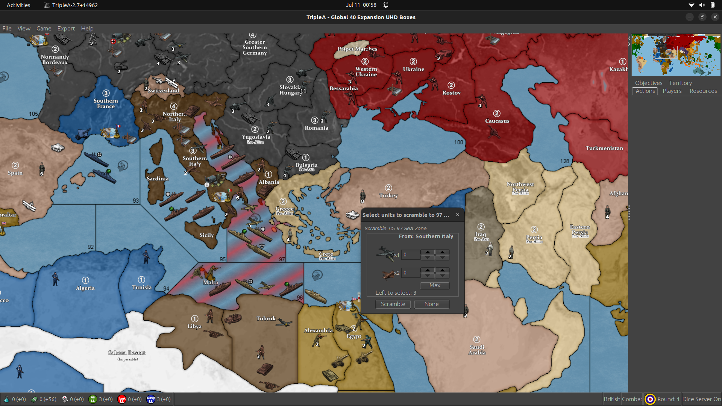This screenshot has width=722, height=406.
Task: Click the Max button in scramble dialog
Action: [x=435, y=285]
